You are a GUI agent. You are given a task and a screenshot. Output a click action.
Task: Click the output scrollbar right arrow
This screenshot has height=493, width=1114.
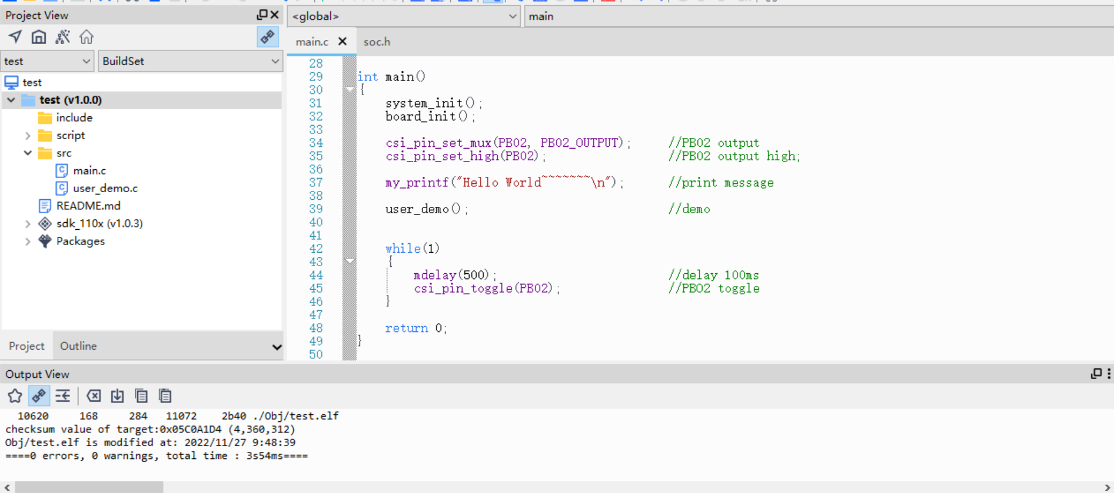point(1108,487)
